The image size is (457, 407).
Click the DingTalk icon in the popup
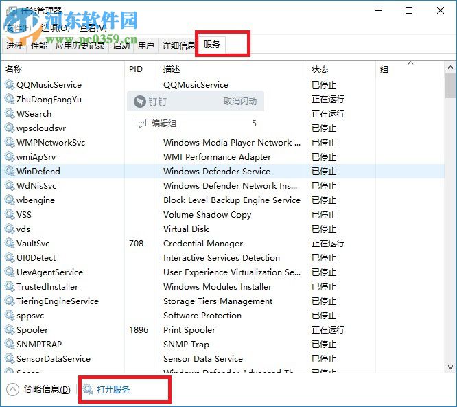(x=139, y=102)
